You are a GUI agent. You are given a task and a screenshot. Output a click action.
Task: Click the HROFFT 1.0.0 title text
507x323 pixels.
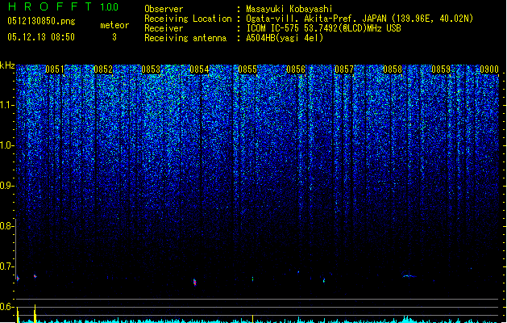(x=64, y=6)
